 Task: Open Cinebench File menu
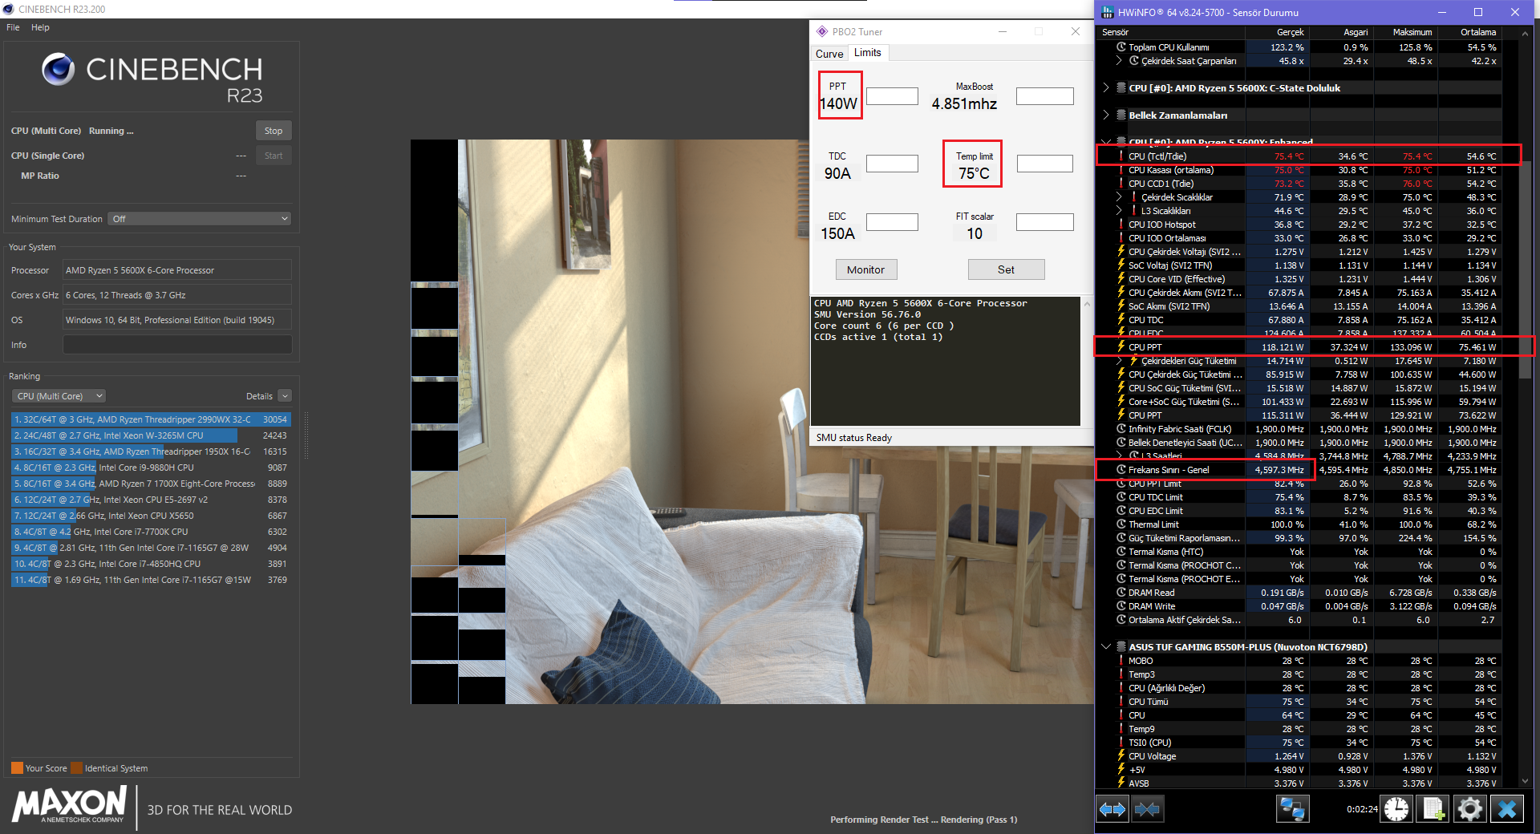pyautogui.click(x=13, y=27)
